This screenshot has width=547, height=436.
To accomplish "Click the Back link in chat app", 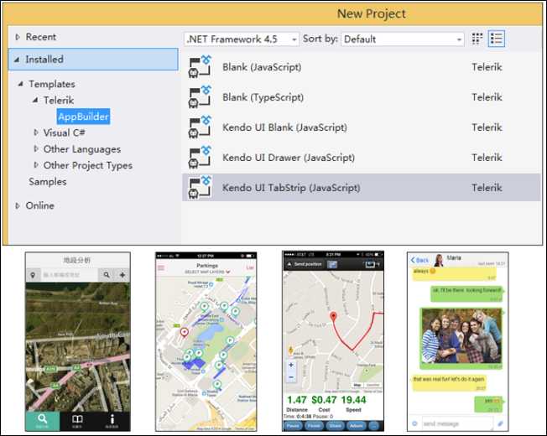I will tap(419, 261).
